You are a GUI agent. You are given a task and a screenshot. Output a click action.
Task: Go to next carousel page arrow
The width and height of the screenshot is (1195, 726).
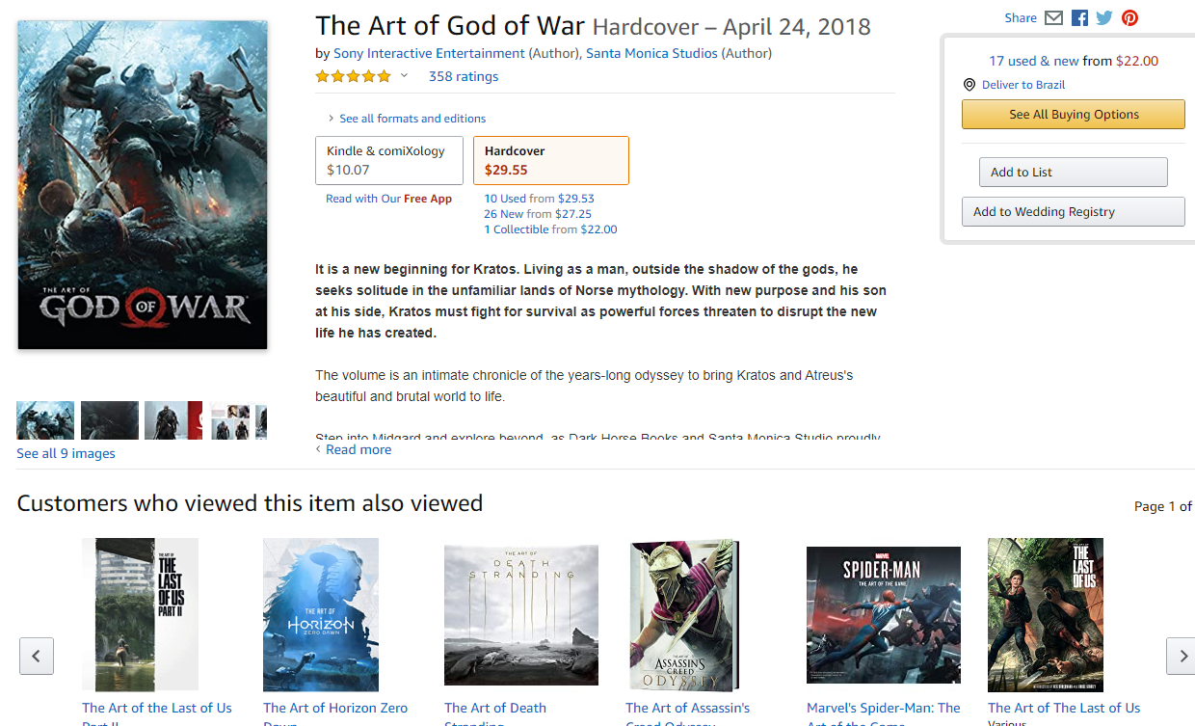pyautogui.click(x=1181, y=656)
